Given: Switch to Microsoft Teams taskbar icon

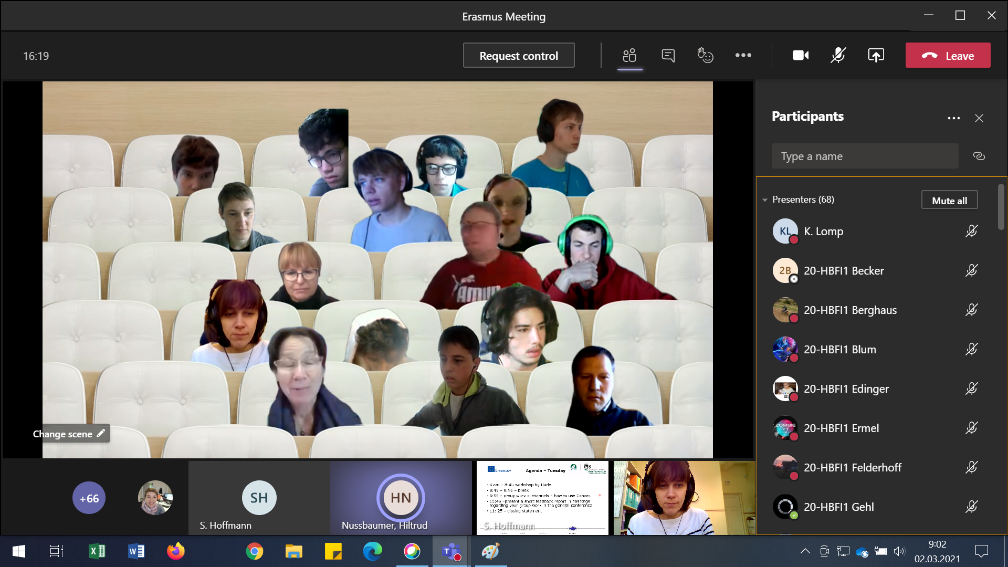Looking at the screenshot, I should [451, 551].
